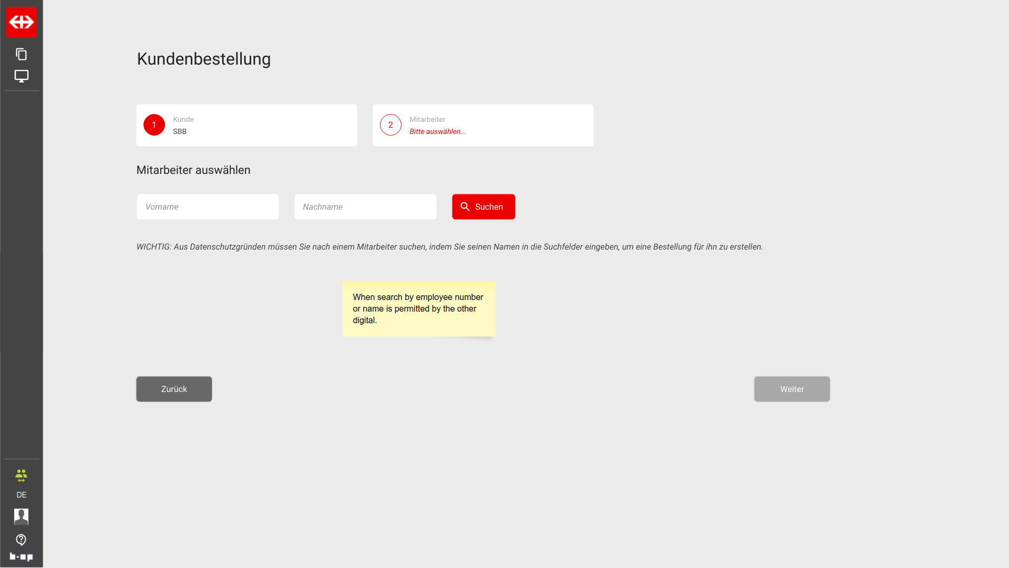Focus the Nachname input field
The width and height of the screenshot is (1009, 568).
click(x=365, y=206)
